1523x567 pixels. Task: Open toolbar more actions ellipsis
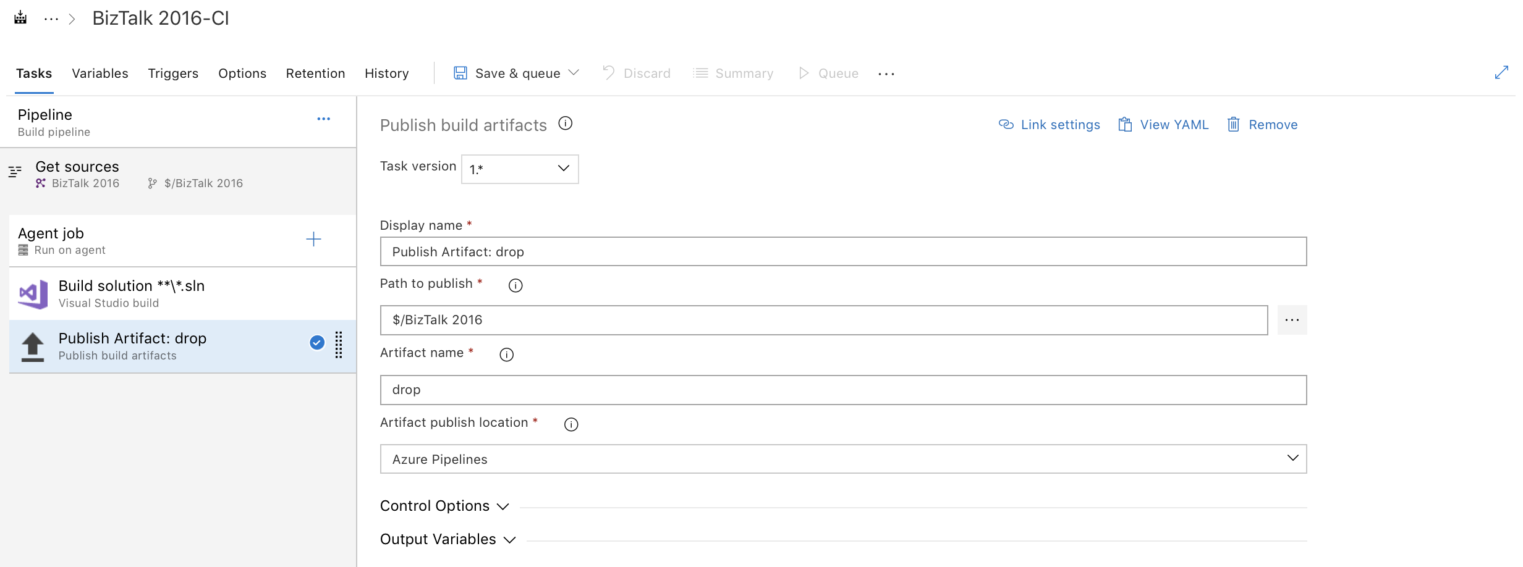click(886, 74)
